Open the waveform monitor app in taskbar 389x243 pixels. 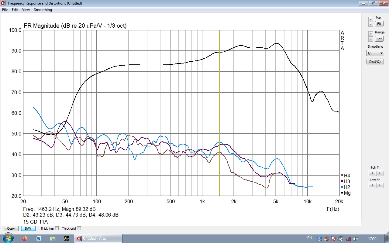point(67,238)
